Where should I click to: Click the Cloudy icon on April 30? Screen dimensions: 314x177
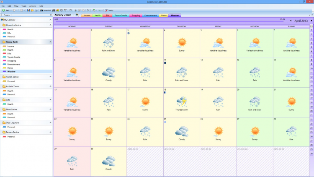pos(108,161)
